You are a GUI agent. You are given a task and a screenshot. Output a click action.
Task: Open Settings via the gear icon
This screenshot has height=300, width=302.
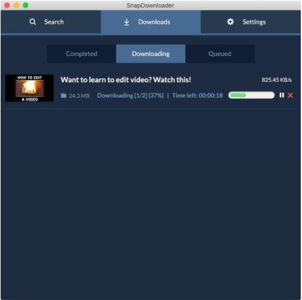click(230, 22)
